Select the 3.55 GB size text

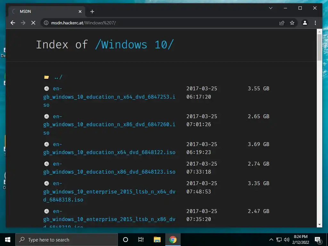pos(258,88)
